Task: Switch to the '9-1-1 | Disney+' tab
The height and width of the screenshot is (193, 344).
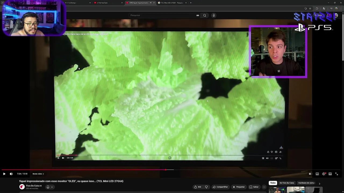Action: point(76,3)
